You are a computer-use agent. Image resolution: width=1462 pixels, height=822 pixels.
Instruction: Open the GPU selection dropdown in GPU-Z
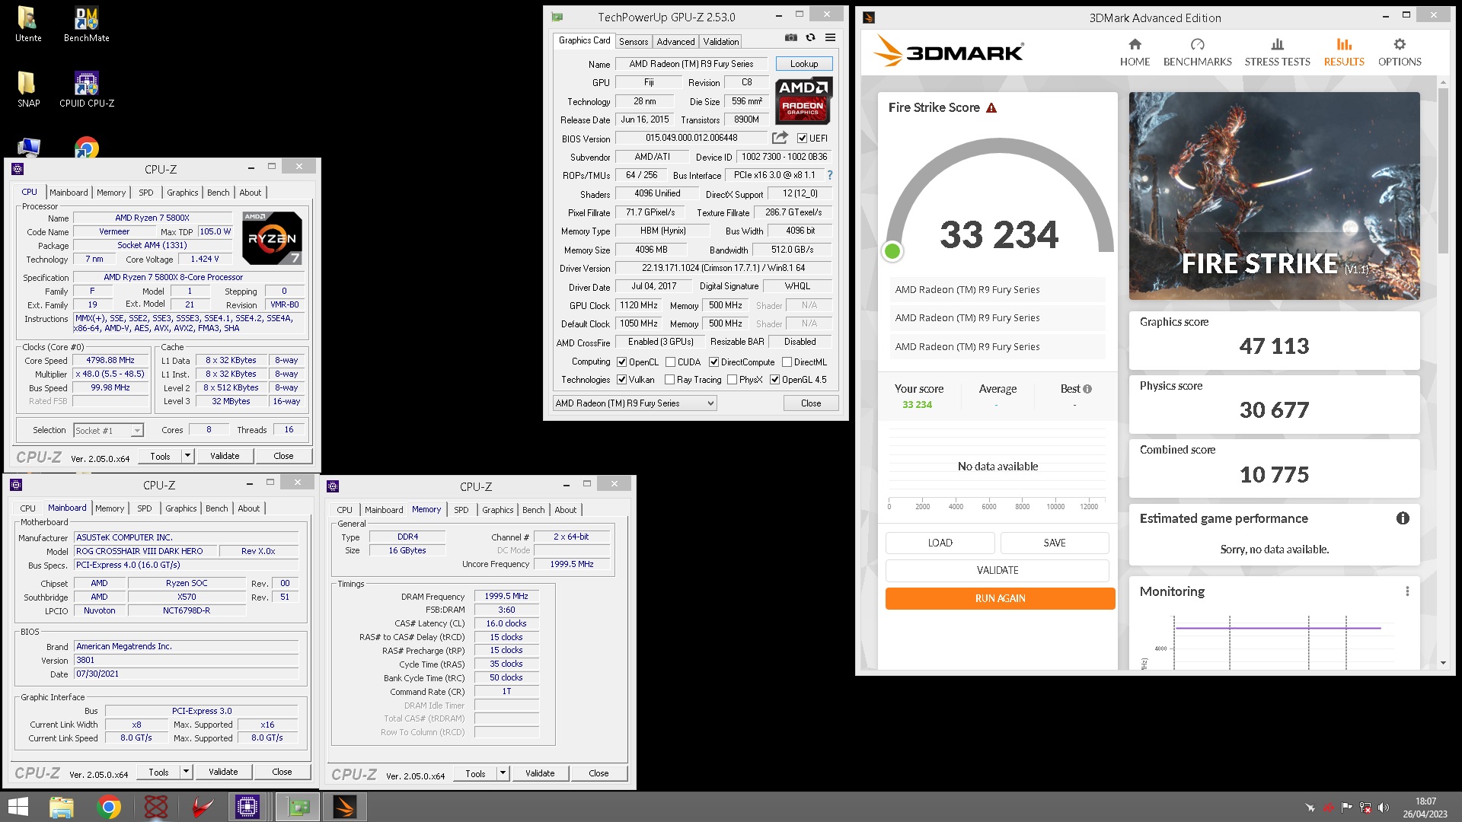[635, 403]
